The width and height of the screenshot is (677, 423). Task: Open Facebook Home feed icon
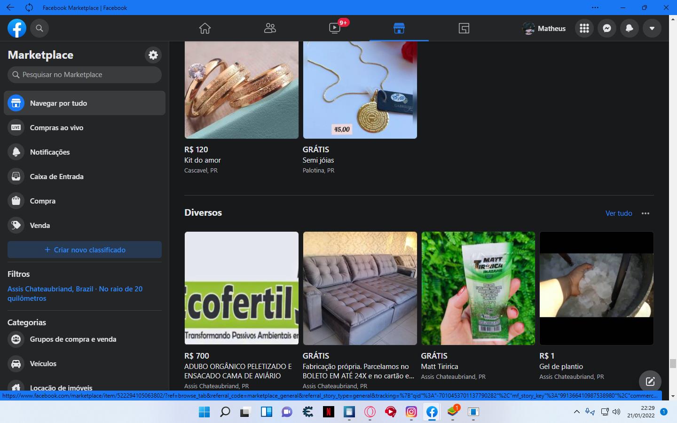[205, 28]
